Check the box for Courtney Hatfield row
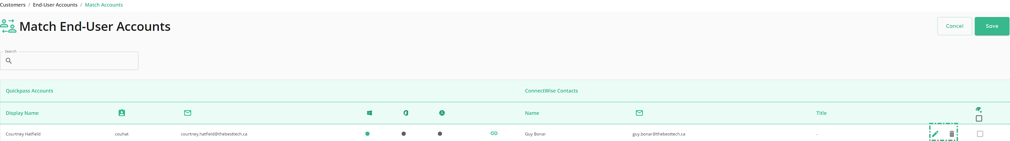This screenshot has width=1010, height=141. [x=980, y=134]
